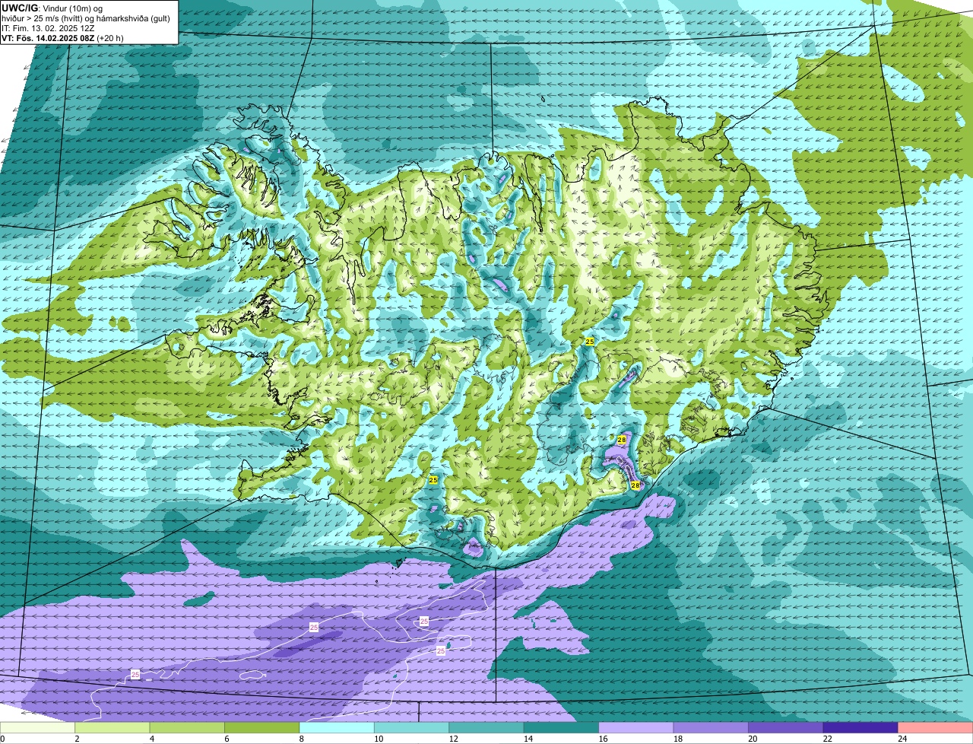Choose the 10–12 m/s light teal legend swatch

pos(412,727)
